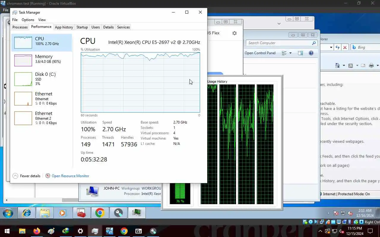Viewport: 380px width, 237px height.
Task: Open 7-Zip on the Windows 10 taskbar
Action: [139, 231]
